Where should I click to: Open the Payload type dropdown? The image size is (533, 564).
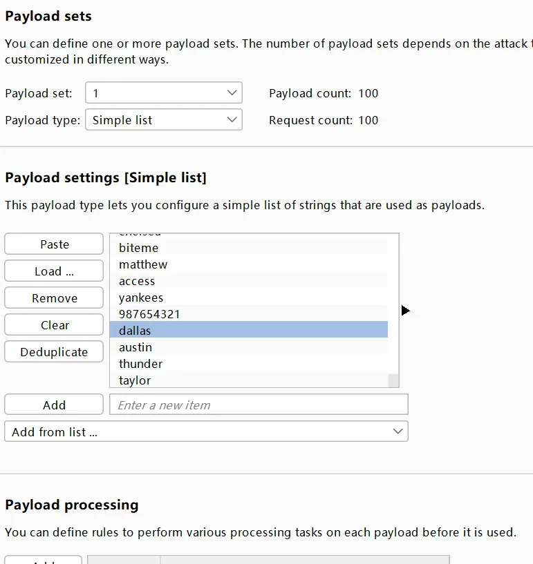pyautogui.click(x=163, y=120)
